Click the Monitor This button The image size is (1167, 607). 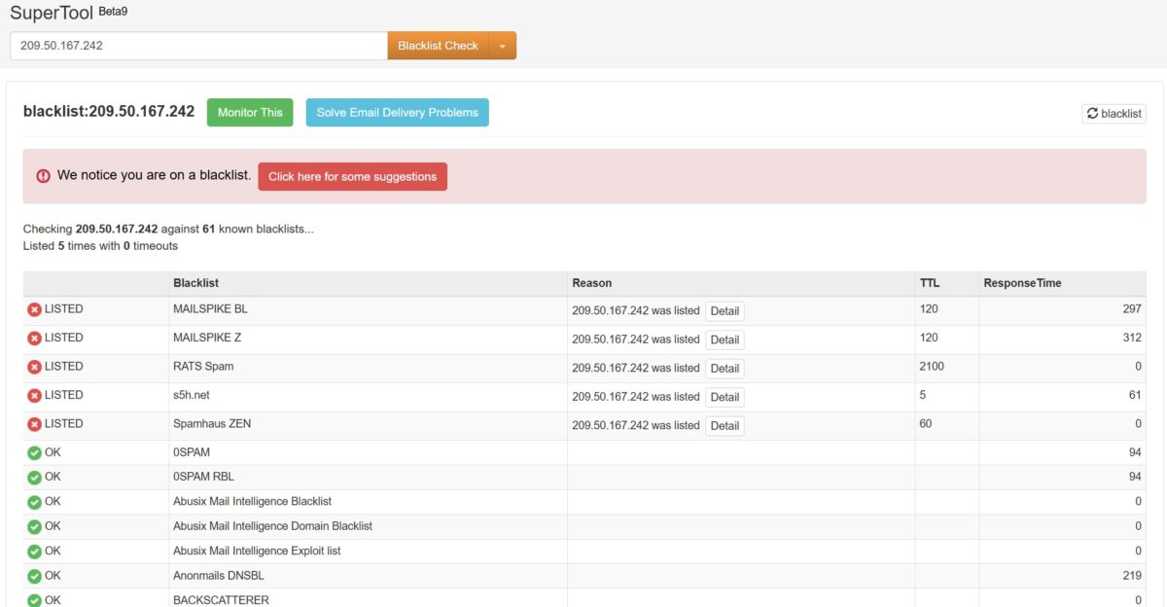tap(250, 112)
